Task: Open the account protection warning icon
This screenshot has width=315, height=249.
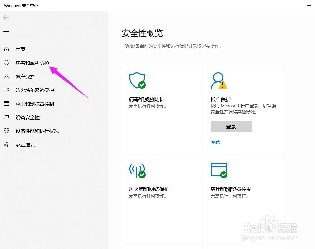Action: (x=220, y=80)
